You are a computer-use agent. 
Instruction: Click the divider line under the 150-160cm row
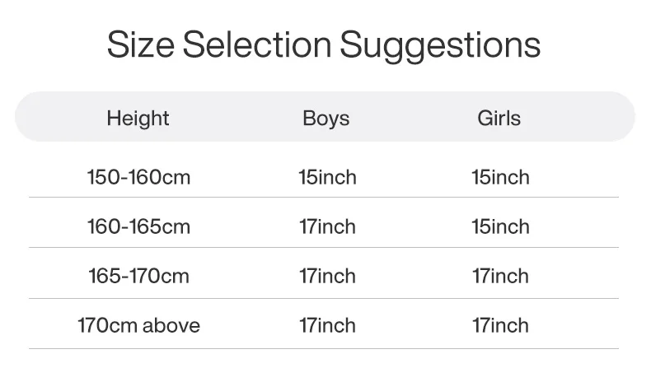[x=324, y=198]
